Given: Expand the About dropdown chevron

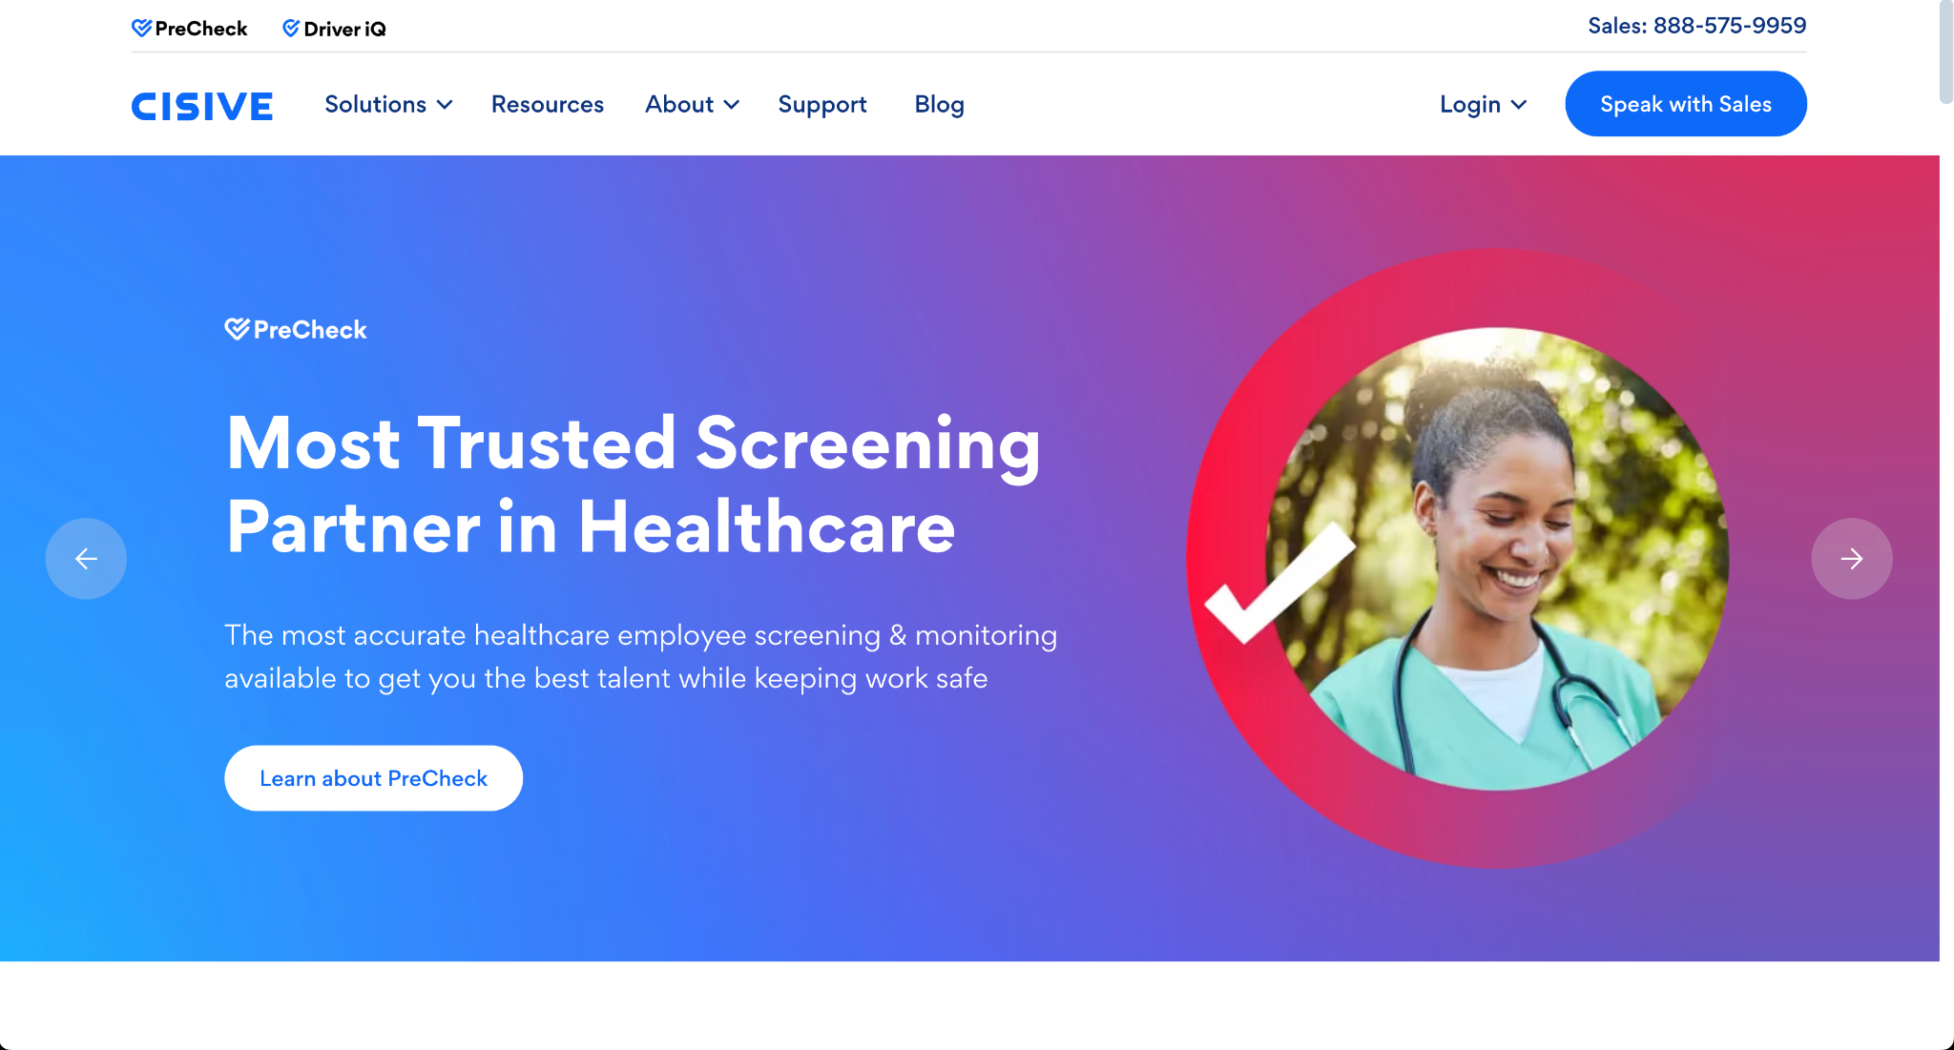Looking at the screenshot, I should click(732, 105).
